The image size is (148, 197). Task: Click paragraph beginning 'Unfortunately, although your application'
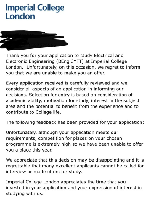(74, 141)
